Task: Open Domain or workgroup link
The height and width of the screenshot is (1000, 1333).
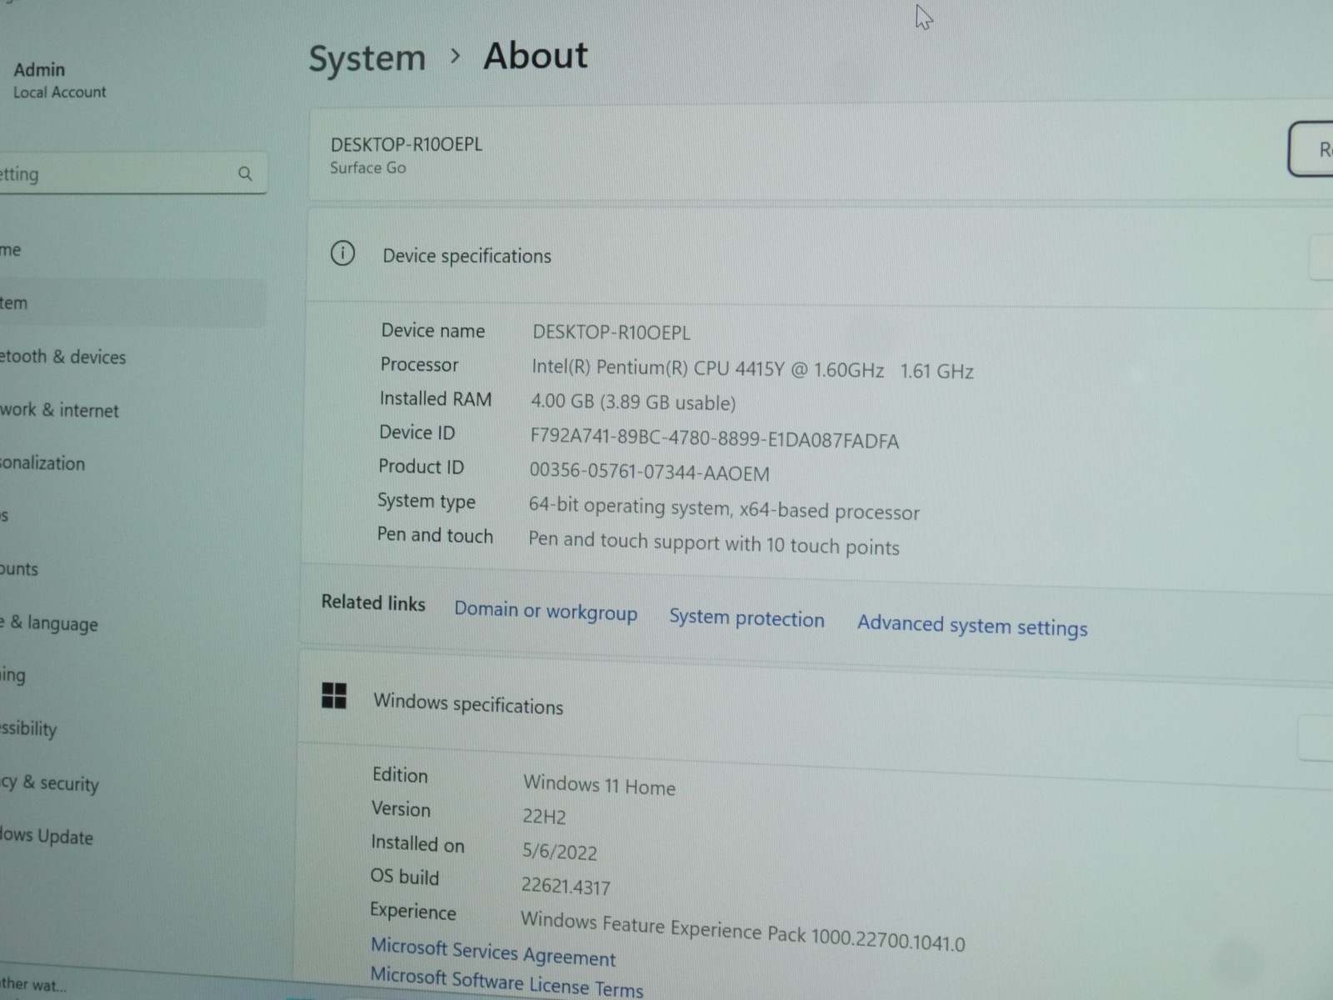Action: (546, 611)
